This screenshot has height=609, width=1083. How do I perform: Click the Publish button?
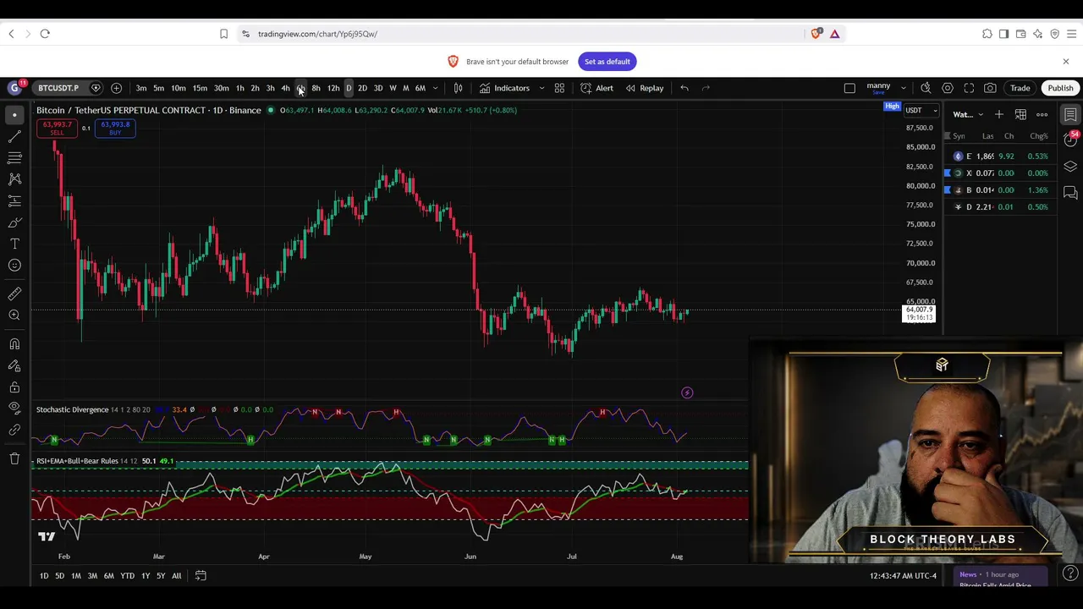(x=1060, y=88)
